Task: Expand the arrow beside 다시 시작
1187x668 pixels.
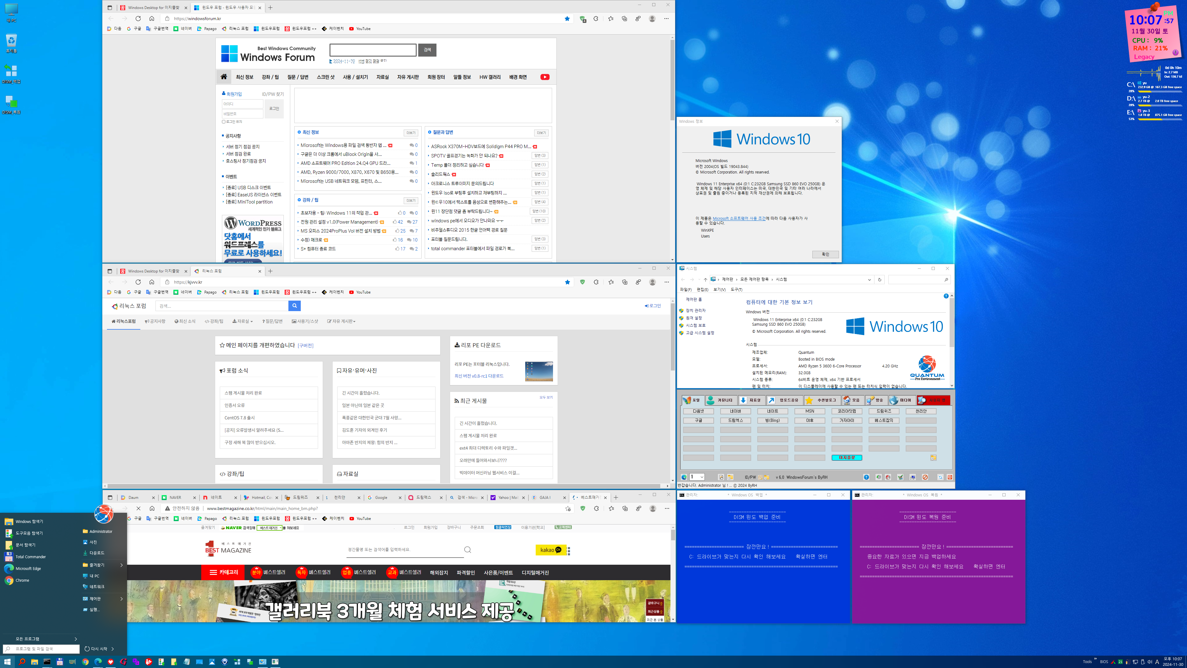Action: click(113, 649)
